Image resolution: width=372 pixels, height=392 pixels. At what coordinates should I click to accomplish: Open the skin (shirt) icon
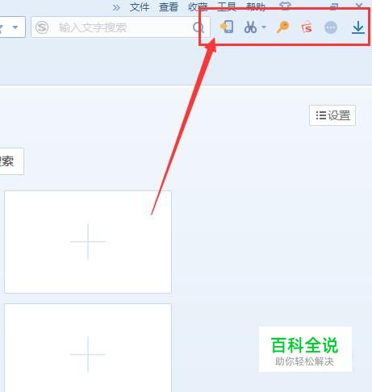pos(285,6)
